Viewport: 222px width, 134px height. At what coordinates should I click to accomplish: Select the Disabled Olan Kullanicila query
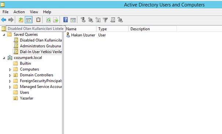(x=41, y=40)
